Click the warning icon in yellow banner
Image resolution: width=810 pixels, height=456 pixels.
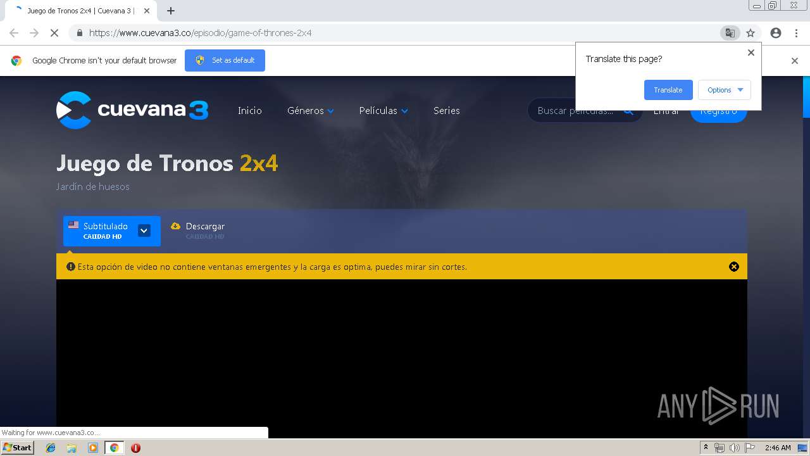[x=71, y=267]
